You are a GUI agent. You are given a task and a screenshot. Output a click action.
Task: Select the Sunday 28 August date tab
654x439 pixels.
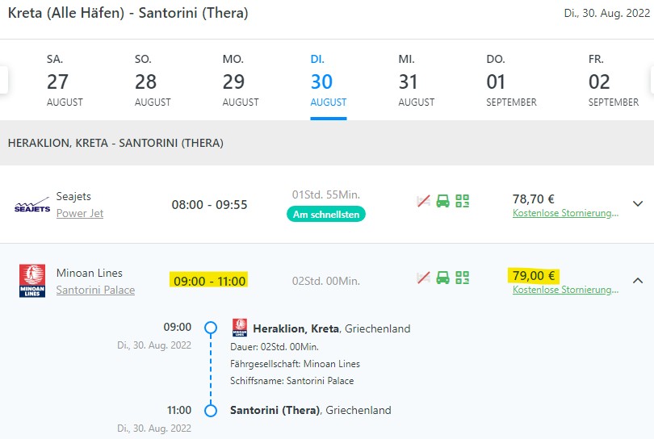pos(153,81)
